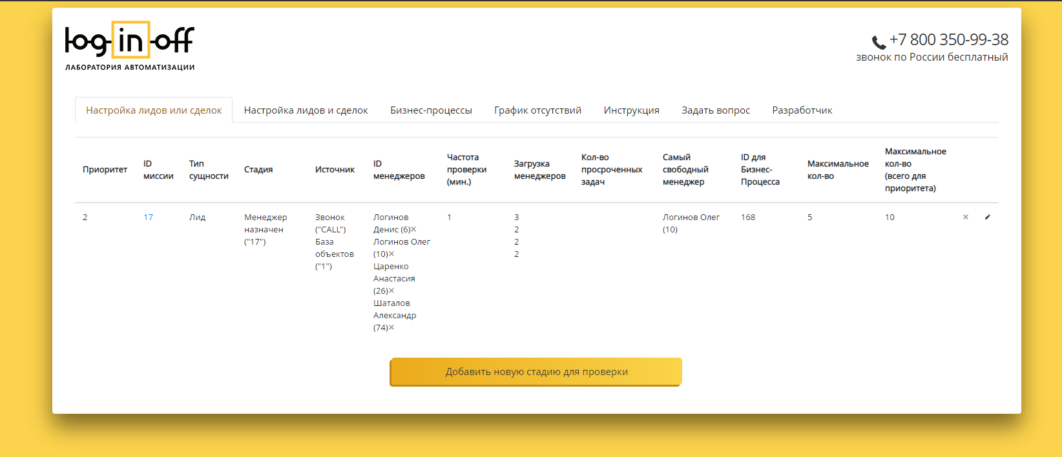The height and width of the screenshot is (457, 1062).
Task: Open mission ID 17 link
Action: point(148,218)
